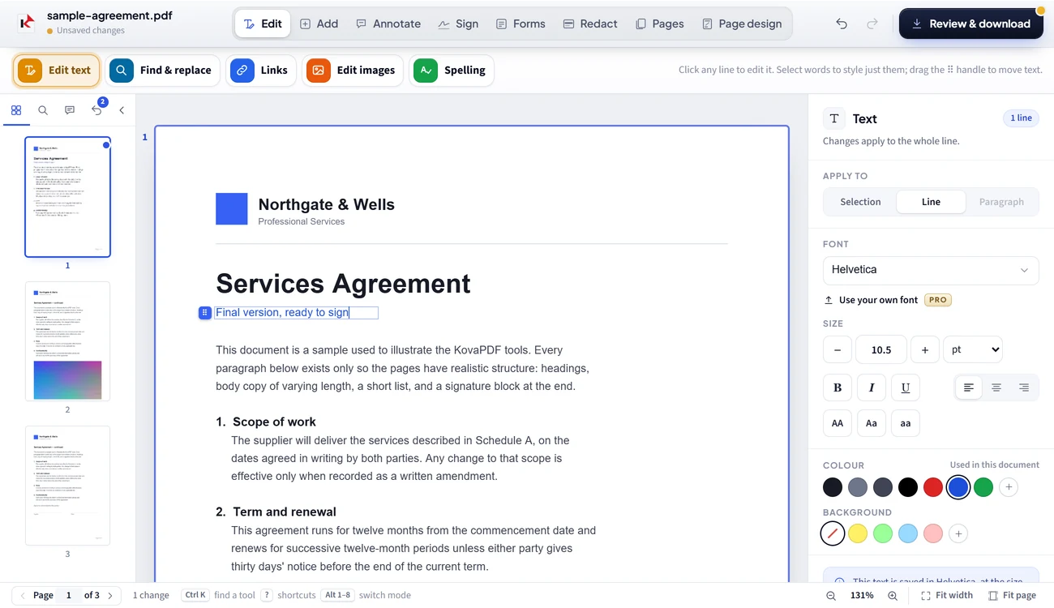The image size is (1054, 608).
Task: Click Use your own font link
Action: point(878,300)
